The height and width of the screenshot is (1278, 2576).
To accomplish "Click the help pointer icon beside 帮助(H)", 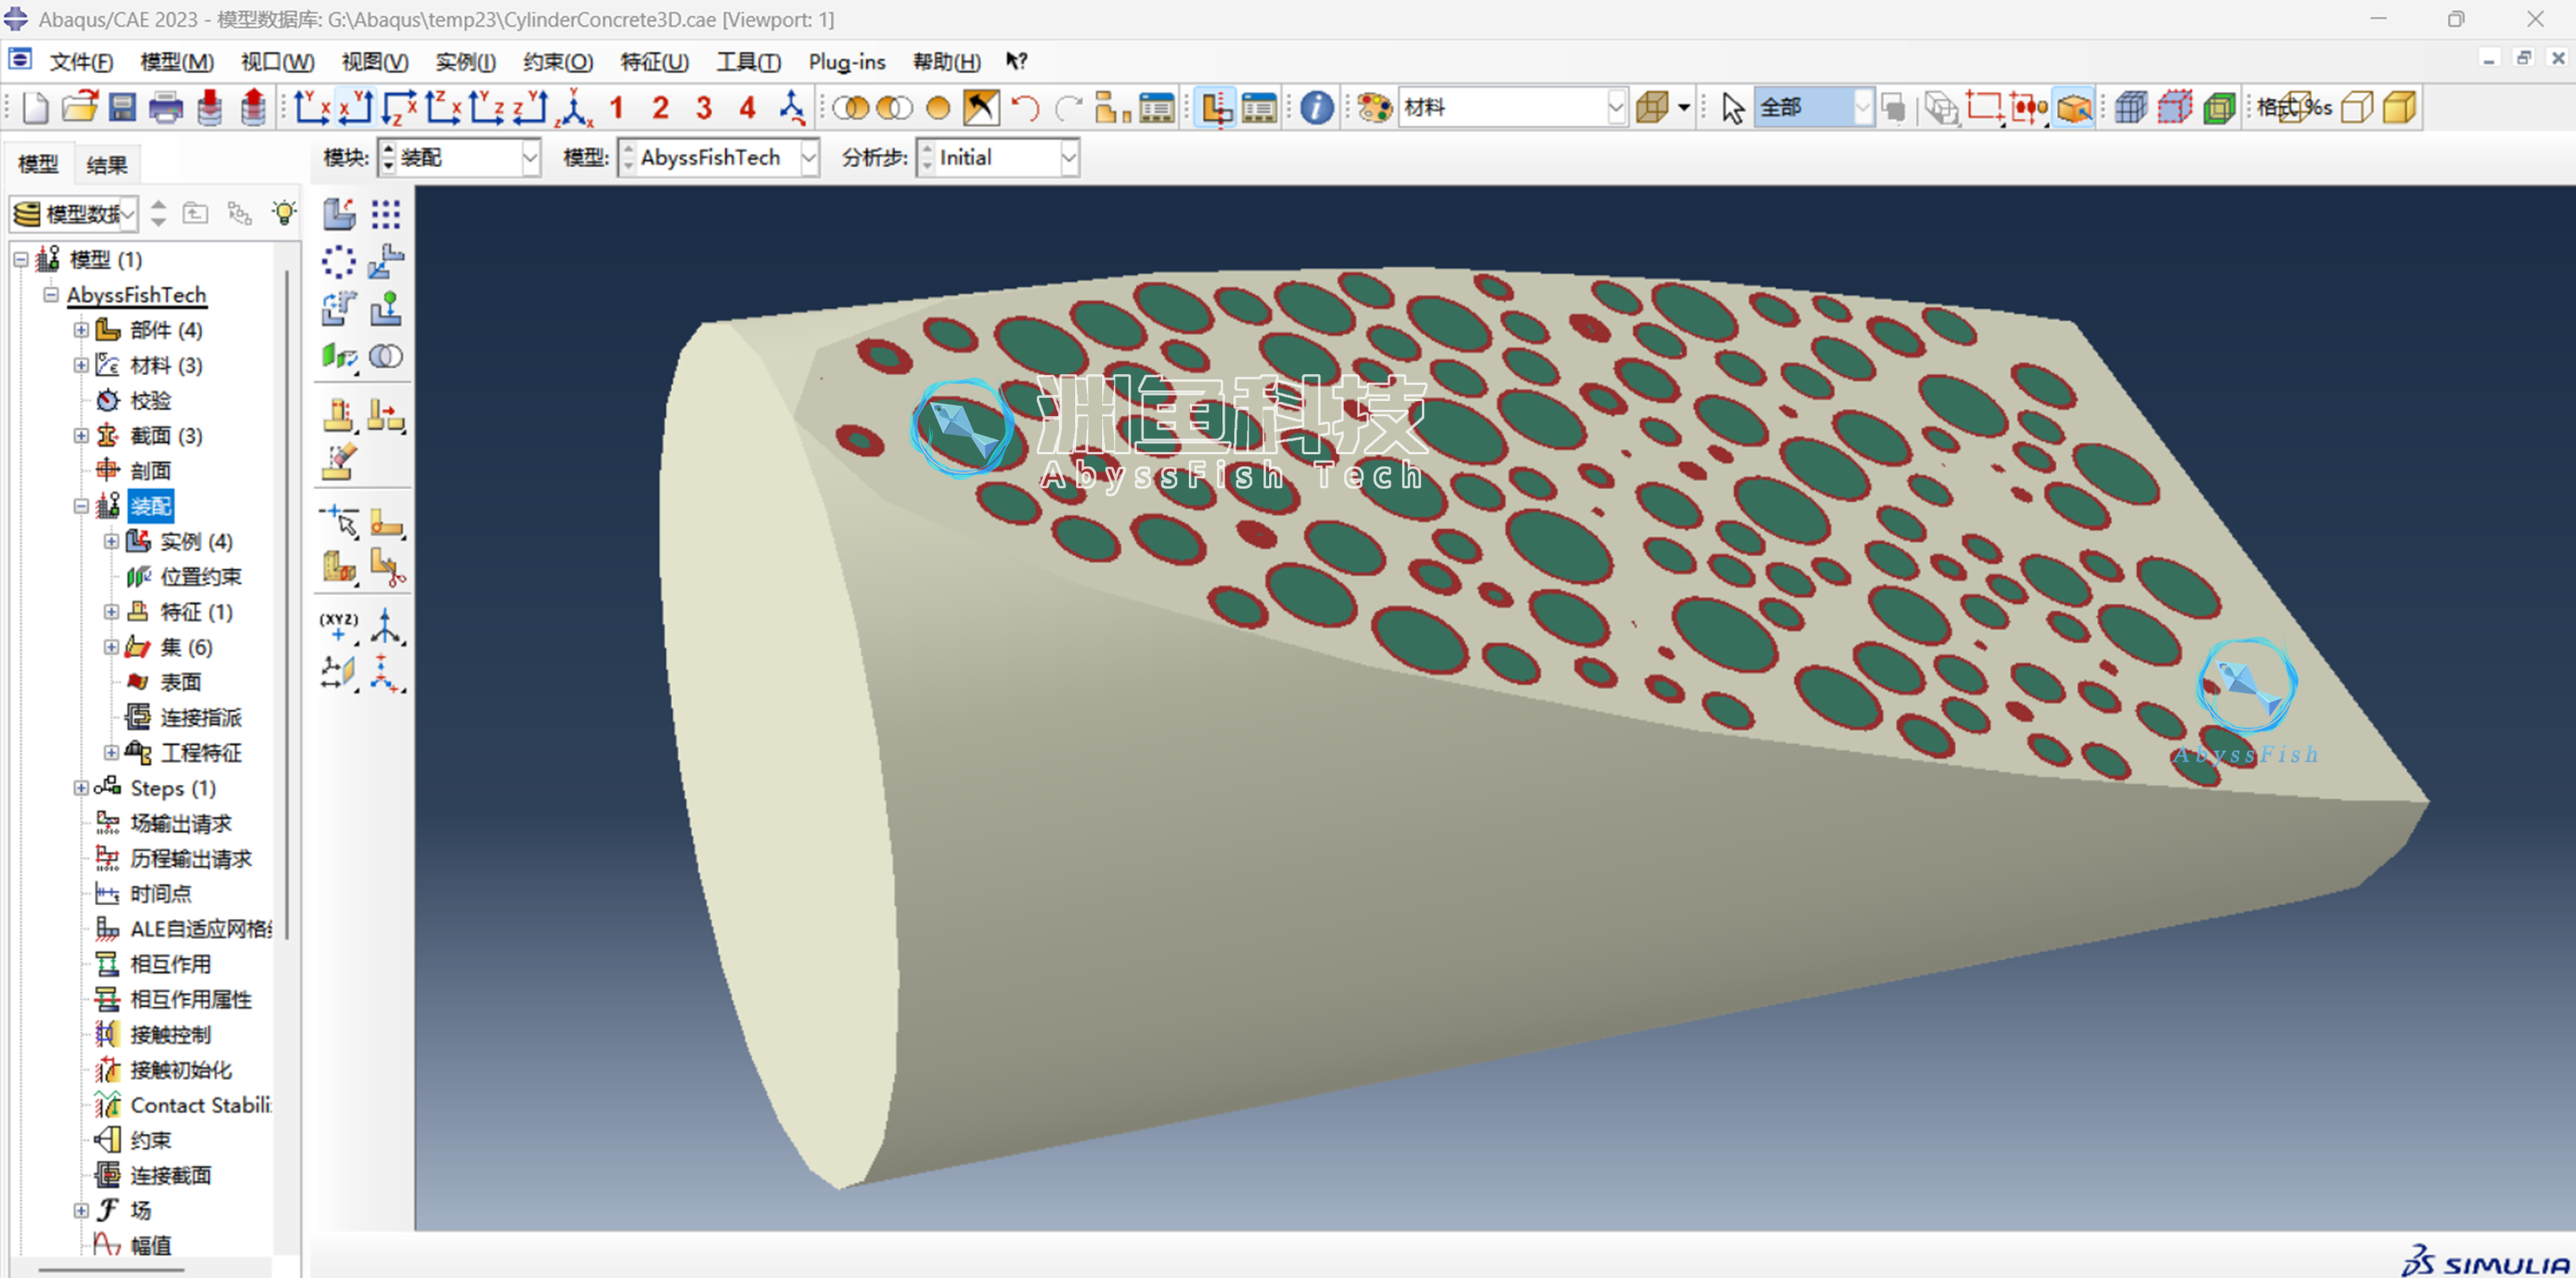I will click(x=1017, y=62).
